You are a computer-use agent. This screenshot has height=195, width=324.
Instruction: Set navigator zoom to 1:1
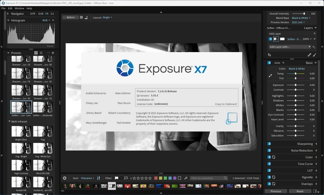[52, 14]
